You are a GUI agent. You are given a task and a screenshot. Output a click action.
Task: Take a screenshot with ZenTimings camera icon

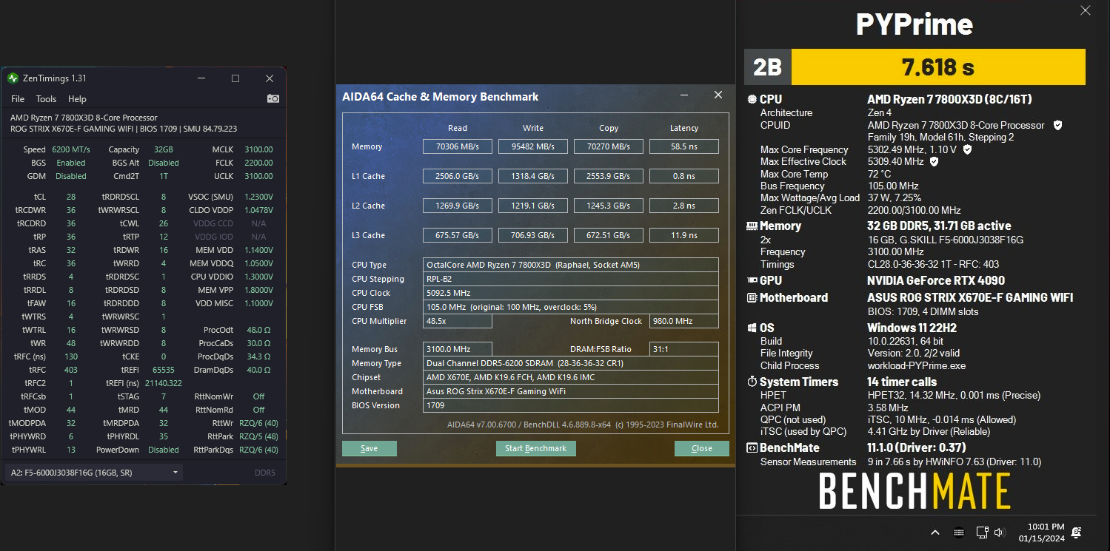click(x=273, y=98)
